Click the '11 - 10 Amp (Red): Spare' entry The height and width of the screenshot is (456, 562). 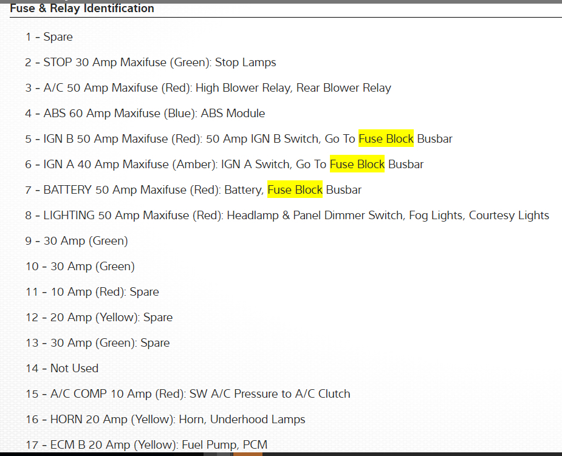point(92,291)
